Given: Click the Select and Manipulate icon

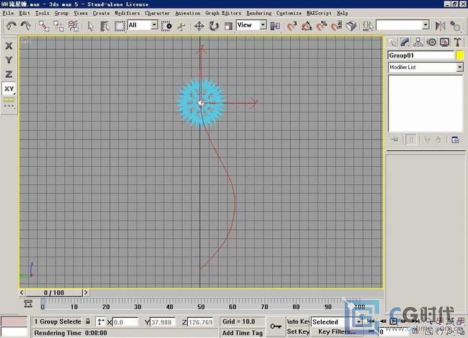Looking at the screenshot, I should [181, 26].
